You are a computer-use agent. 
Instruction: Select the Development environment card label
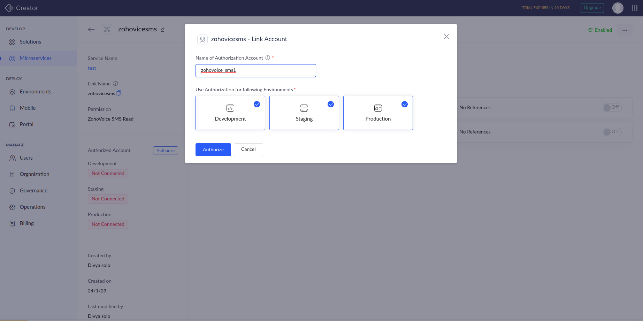230,119
